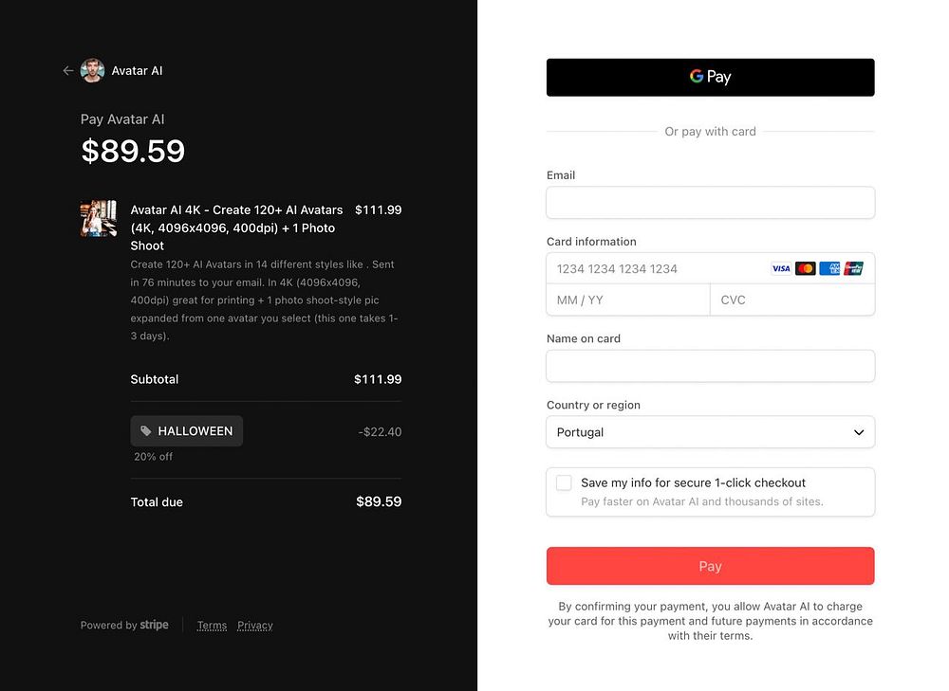
Task: Click the MM / YY expiry field
Action: point(627,300)
